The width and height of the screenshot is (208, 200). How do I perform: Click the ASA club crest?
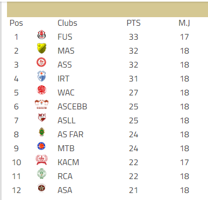(41, 188)
